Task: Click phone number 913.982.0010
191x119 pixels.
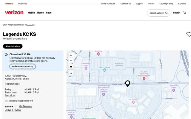Action: click(13, 84)
